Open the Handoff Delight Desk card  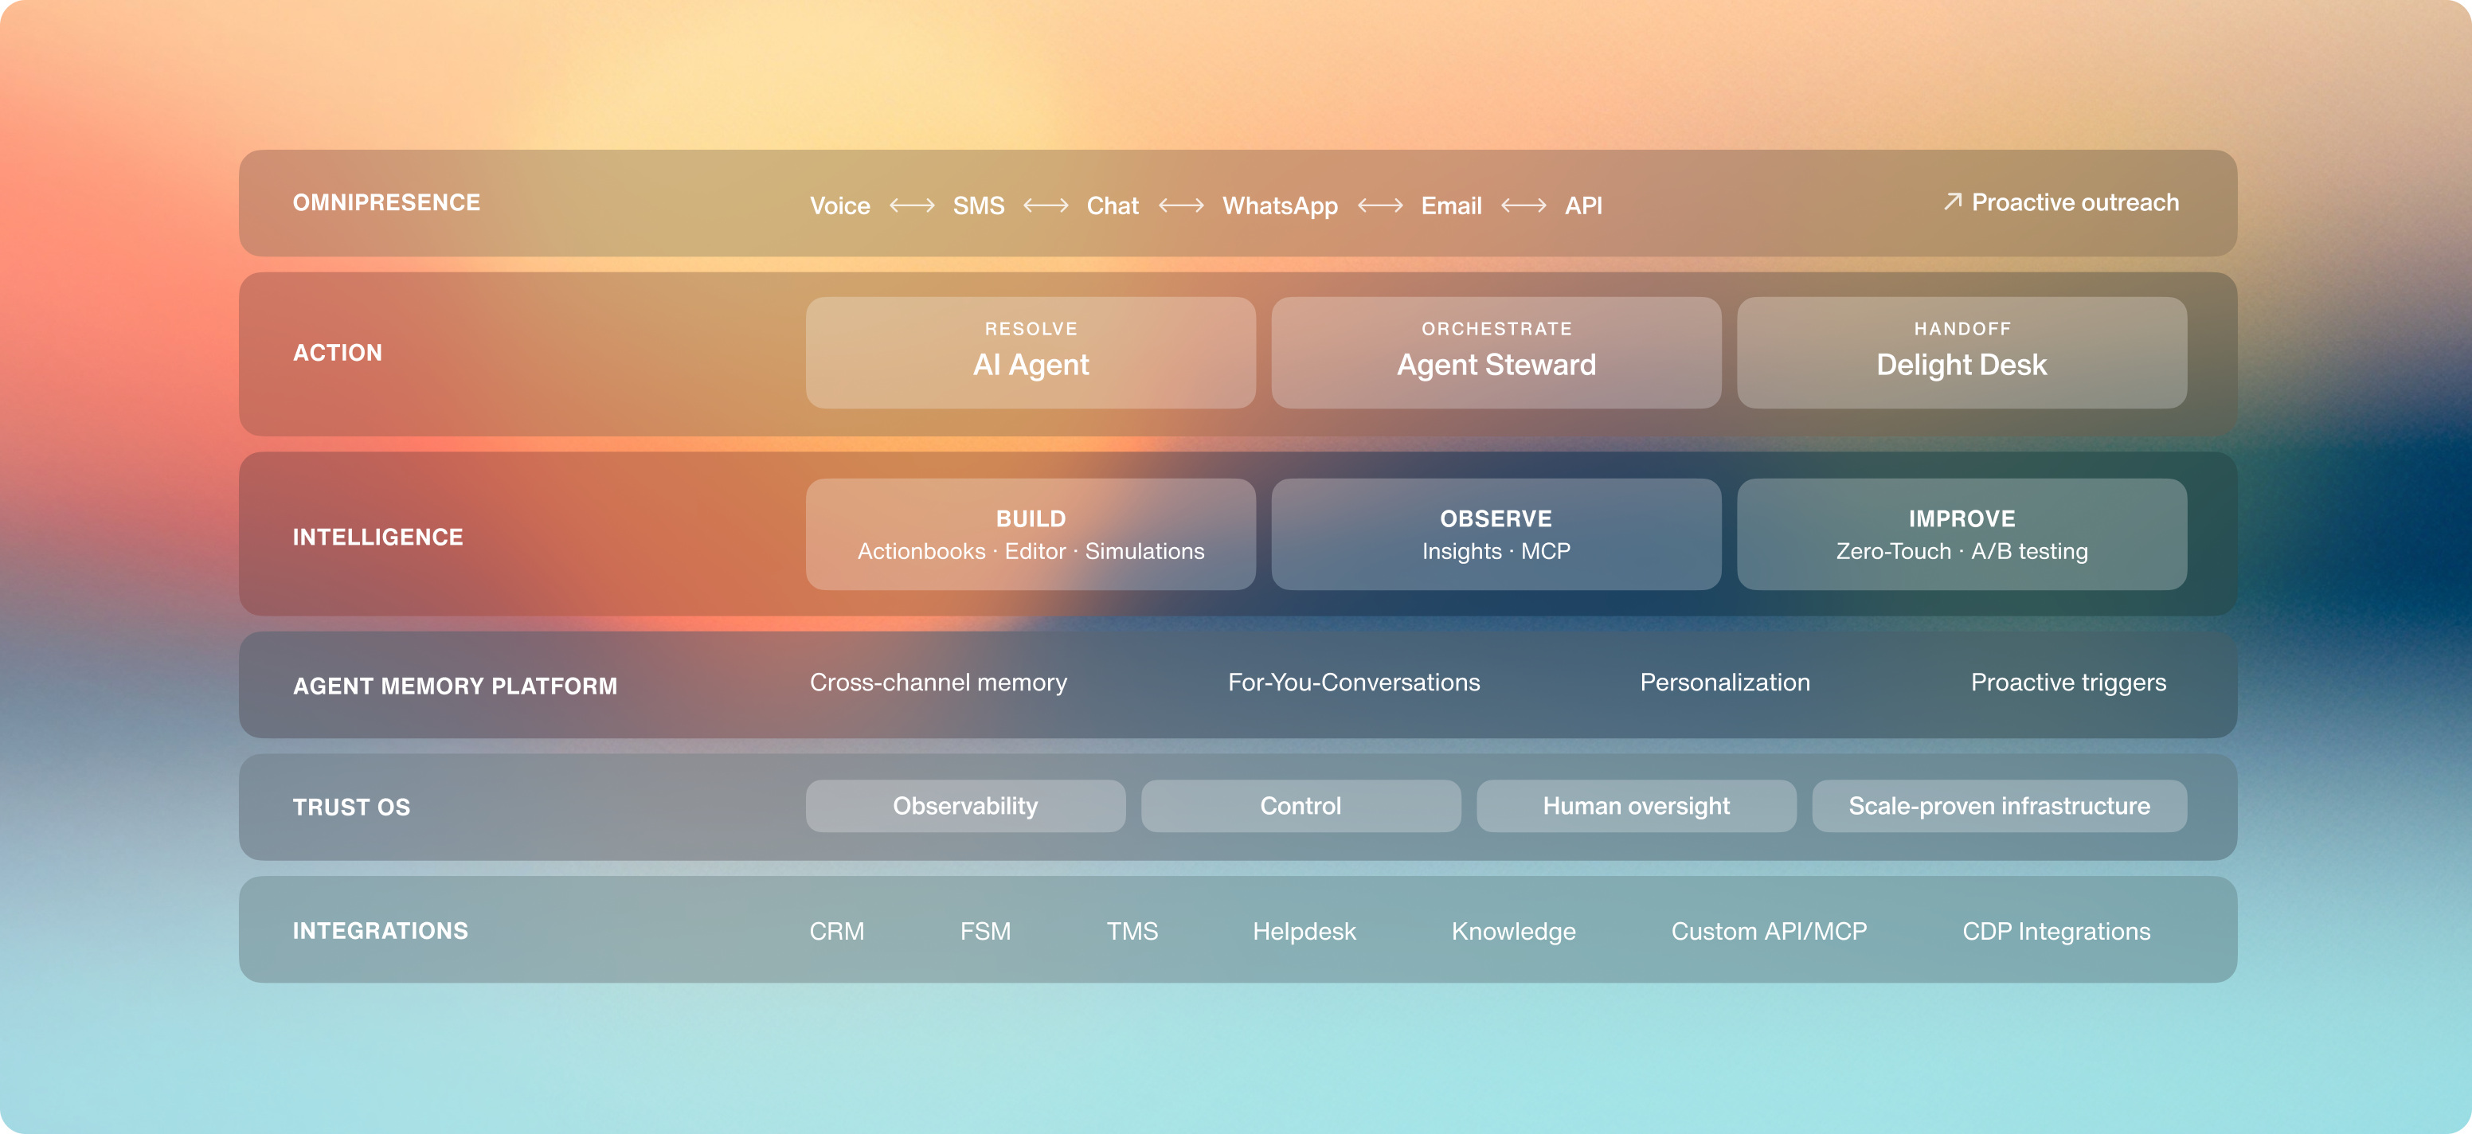click(1962, 352)
